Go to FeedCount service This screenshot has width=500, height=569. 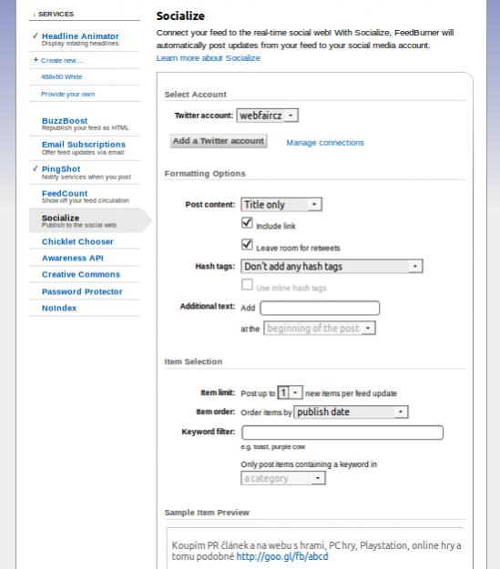(65, 193)
